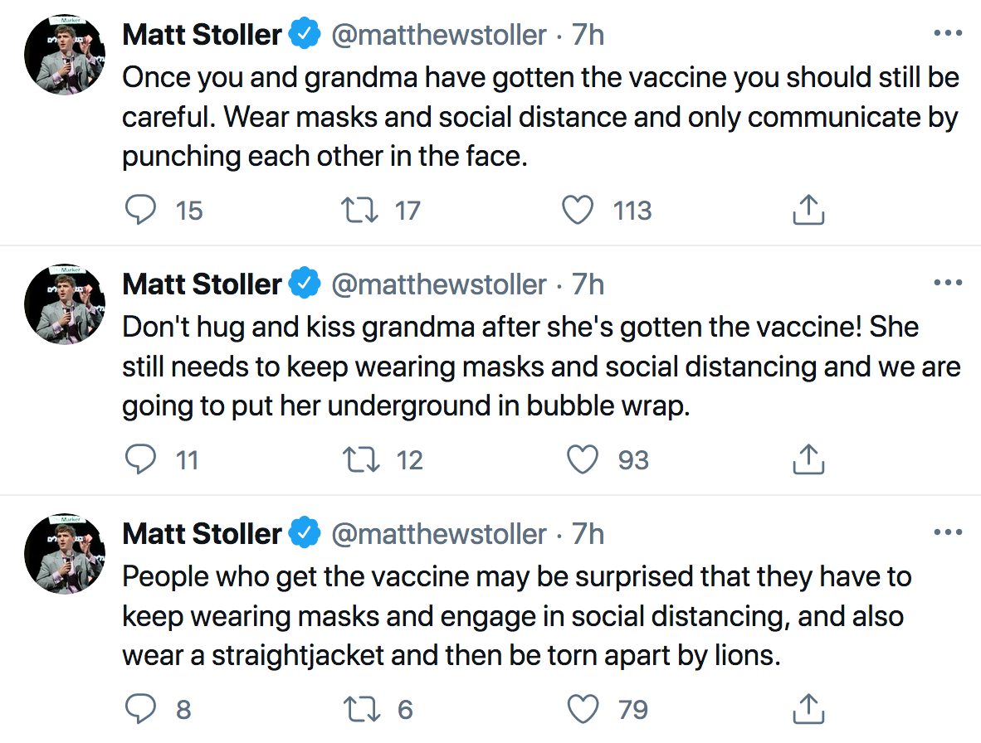Open more options on the first tweet

[947, 34]
